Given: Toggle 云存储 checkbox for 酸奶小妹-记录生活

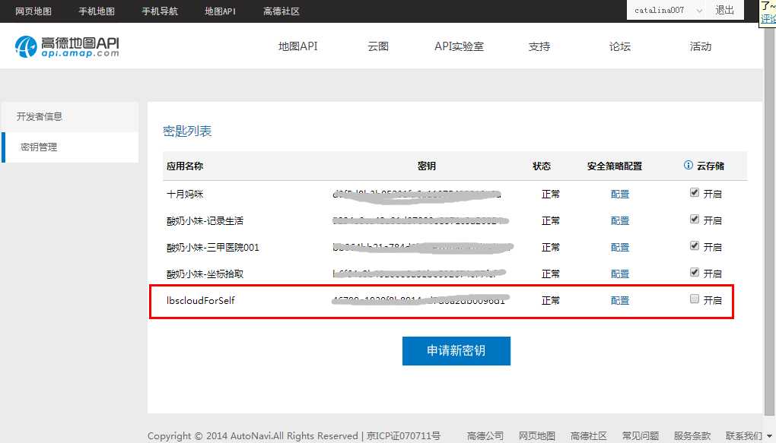Looking at the screenshot, I should click(x=695, y=219).
